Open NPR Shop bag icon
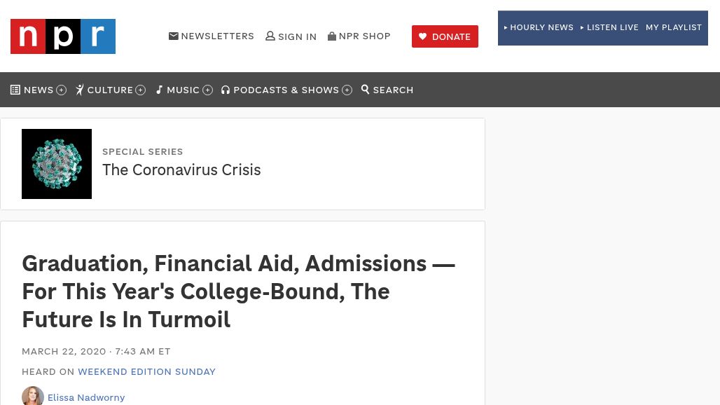 coord(332,36)
